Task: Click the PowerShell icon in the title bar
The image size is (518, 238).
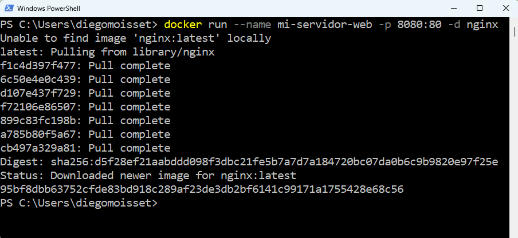Action: 8,9
